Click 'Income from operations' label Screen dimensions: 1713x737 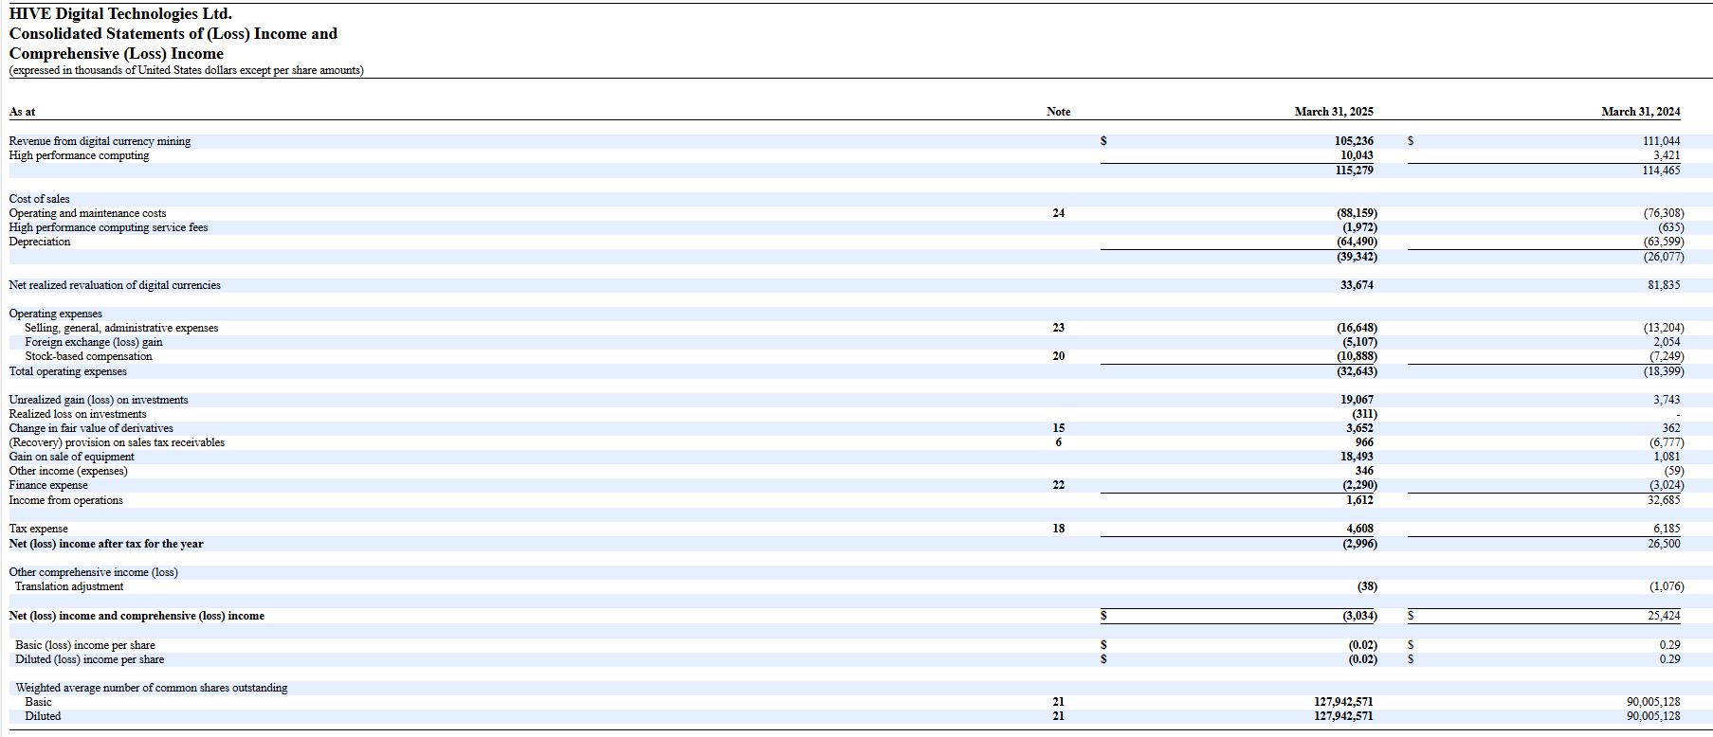point(65,500)
